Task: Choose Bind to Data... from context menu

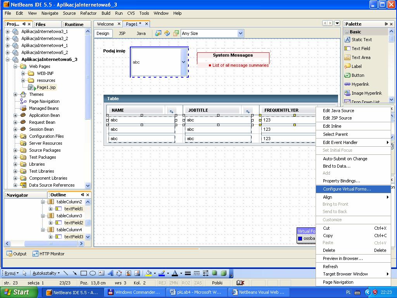Action: (353, 166)
